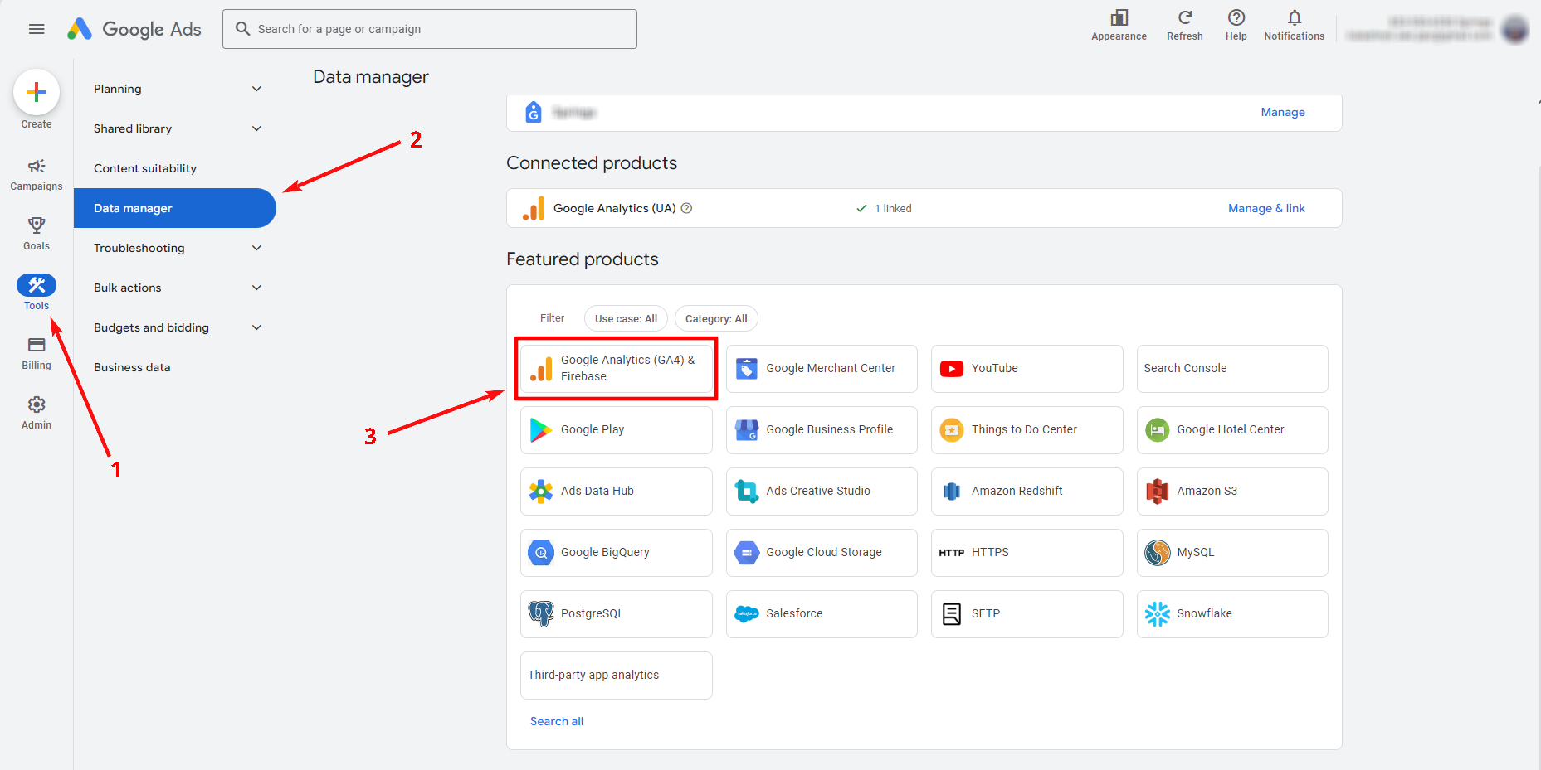Select the Search Console card
Screen dimensions: 1541x770
1232,369
